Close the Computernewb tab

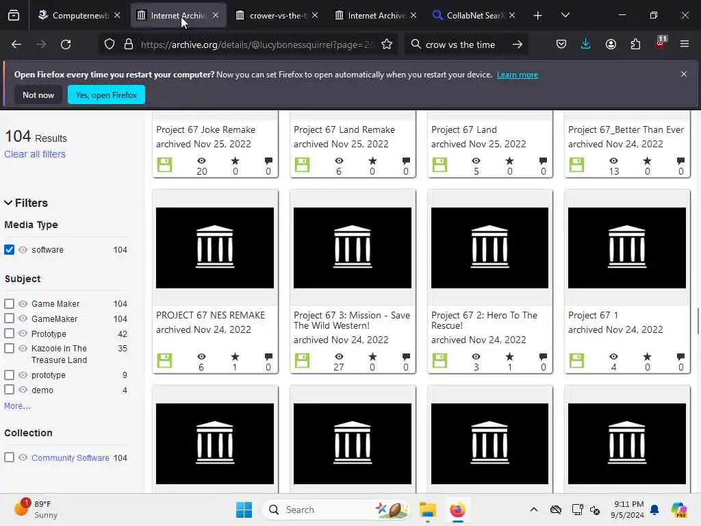point(117,15)
